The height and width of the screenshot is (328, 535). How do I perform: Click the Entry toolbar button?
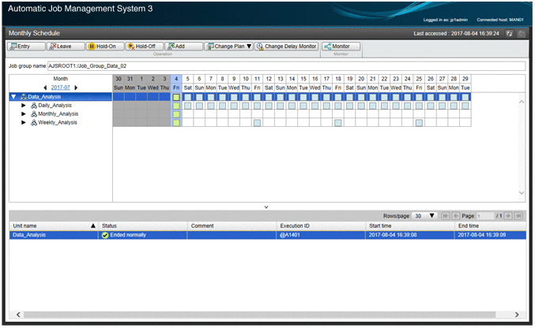pyautogui.click(x=25, y=47)
